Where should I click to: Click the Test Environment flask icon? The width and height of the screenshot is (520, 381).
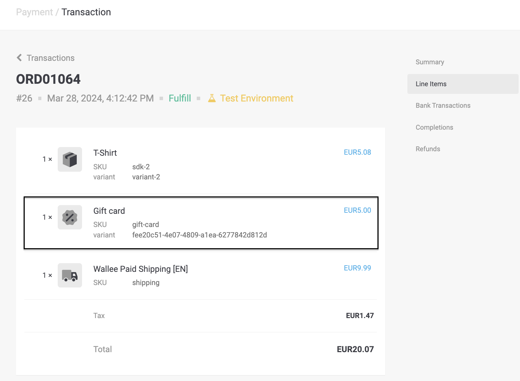(212, 98)
